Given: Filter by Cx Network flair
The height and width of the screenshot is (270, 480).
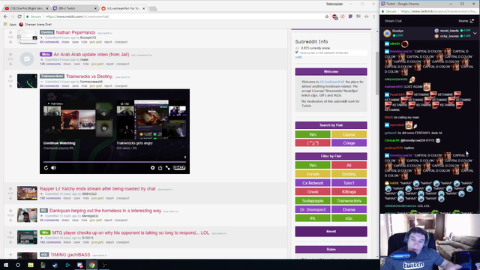Looking at the screenshot, I should tap(313, 183).
